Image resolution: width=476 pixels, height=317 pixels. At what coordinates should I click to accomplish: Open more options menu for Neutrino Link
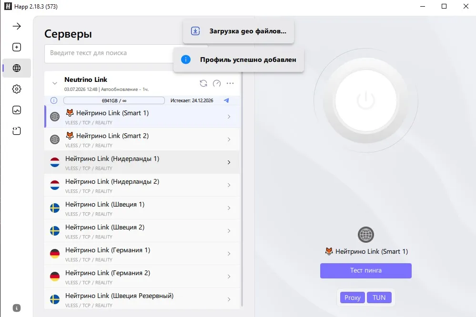click(x=230, y=83)
